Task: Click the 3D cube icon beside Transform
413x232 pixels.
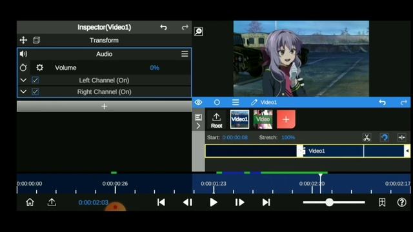Action: tap(37, 40)
